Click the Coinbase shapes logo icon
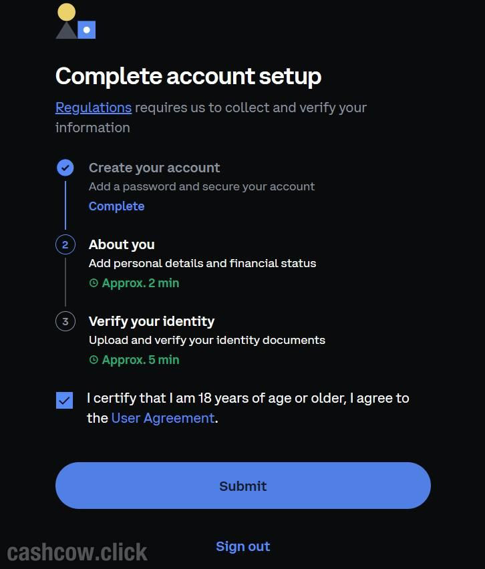Screen dimensions: 485x569 pos(75,21)
